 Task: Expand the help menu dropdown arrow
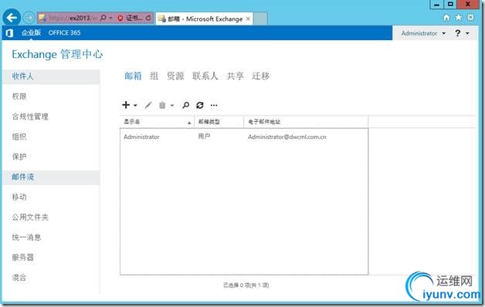467,33
